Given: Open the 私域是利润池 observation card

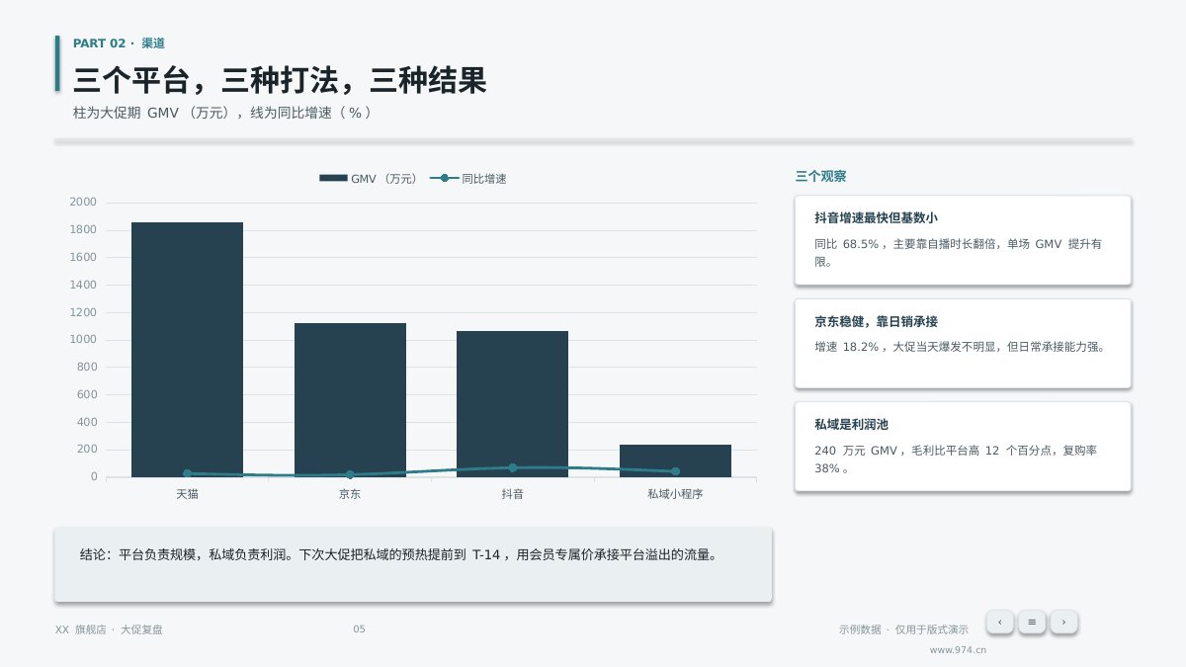Looking at the screenshot, I should (963, 446).
